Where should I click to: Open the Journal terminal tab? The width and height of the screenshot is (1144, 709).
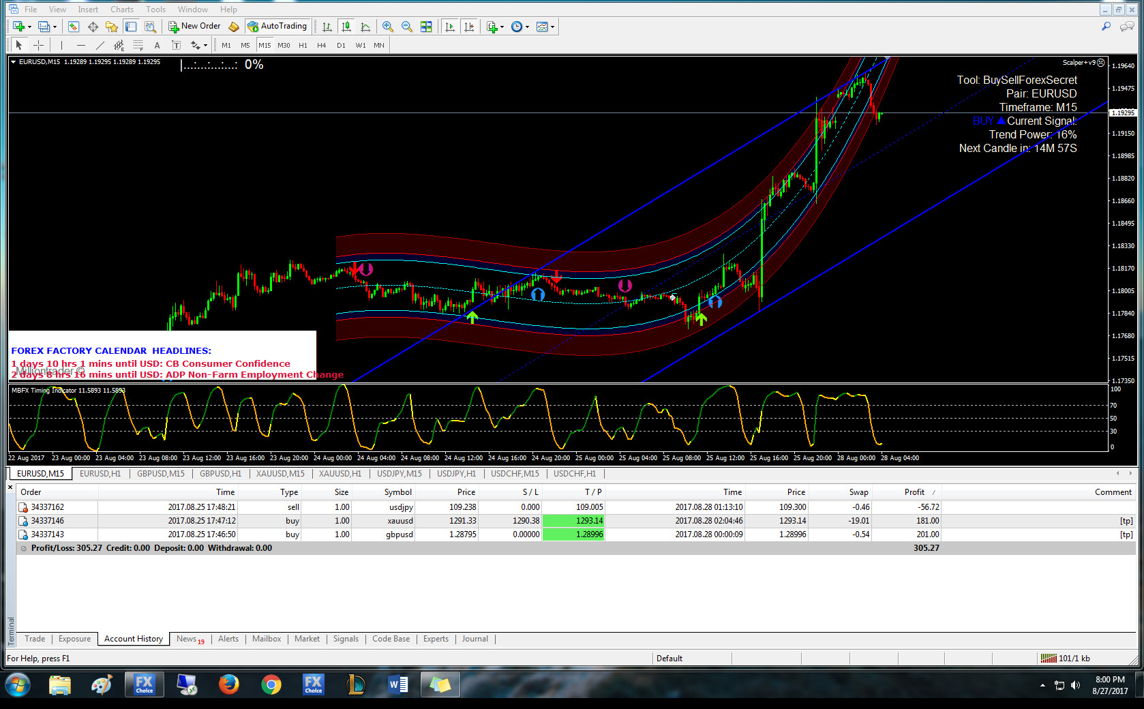(475, 639)
